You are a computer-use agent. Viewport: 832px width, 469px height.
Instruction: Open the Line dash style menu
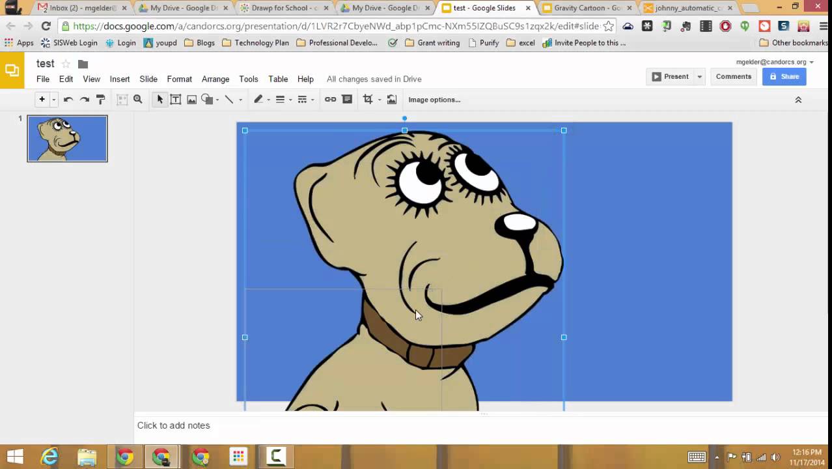coord(305,100)
